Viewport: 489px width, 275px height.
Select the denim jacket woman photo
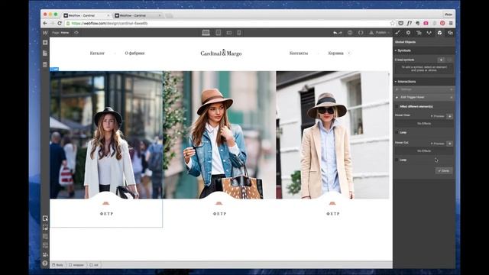[x=219, y=134]
